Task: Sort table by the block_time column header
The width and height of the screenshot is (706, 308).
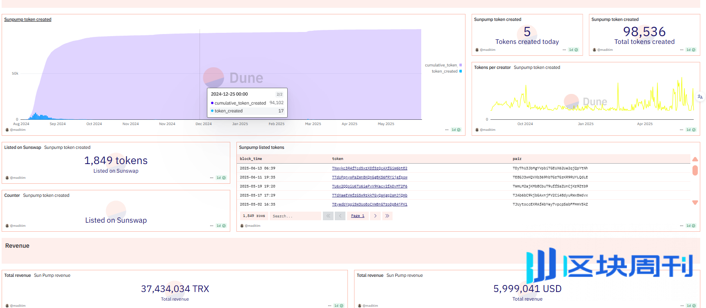Action: click(x=251, y=159)
